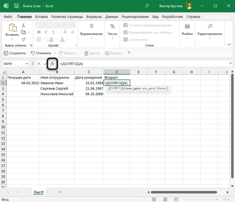Open the font size combo box

(x=69, y=25)
